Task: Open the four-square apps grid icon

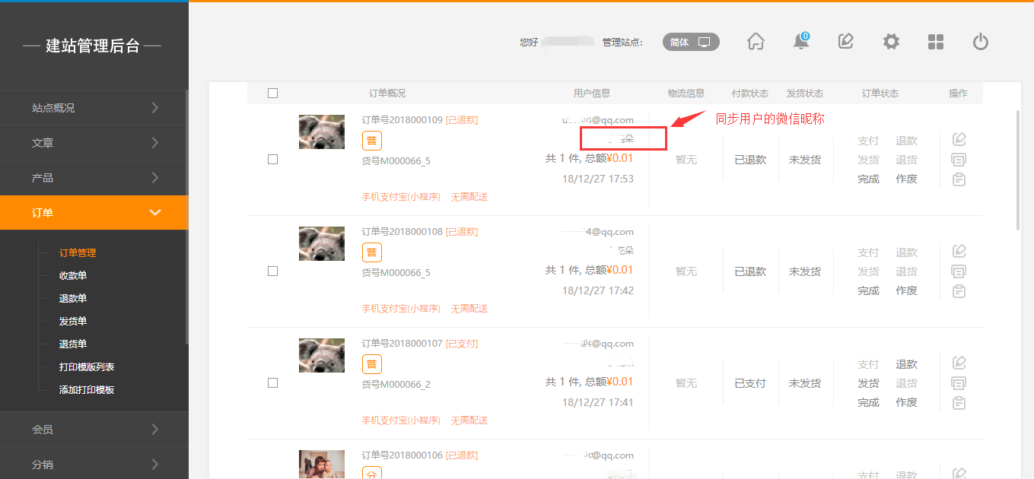Action: pyautogui.click(x=936, y=42)
